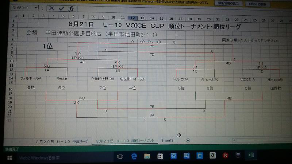The height and width of the screenshot is (164, 292).
Task: Select the 8月21日 U-10 順位トーナメント sheet tab
Action: coord(125,141)
